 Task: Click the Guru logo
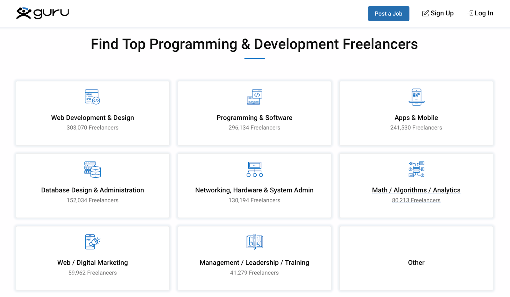(x=42, y=13)
